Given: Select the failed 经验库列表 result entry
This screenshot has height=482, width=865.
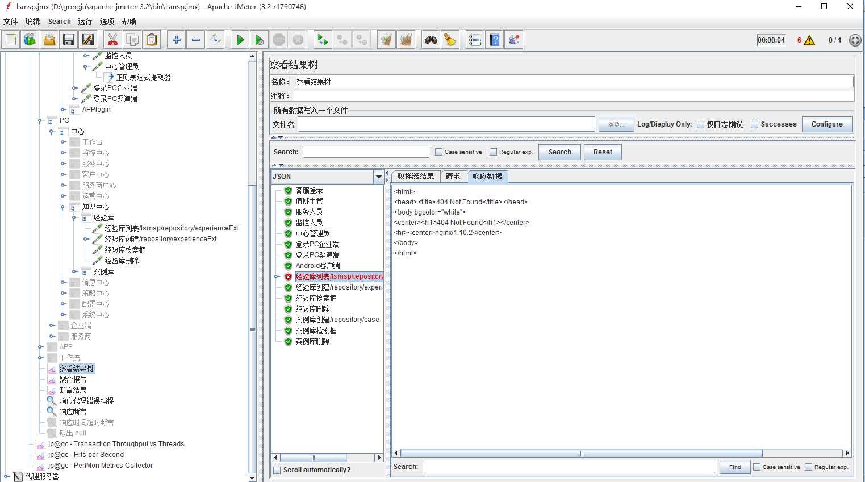Looking at the screenshot, I should 339,276.
